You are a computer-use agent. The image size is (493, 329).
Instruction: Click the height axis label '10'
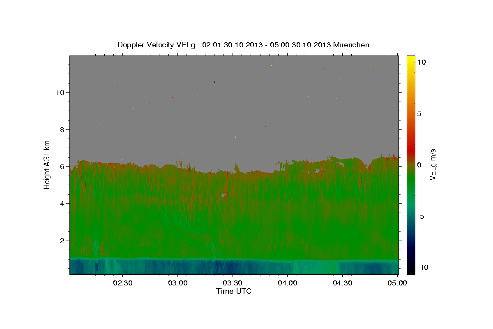60,93
